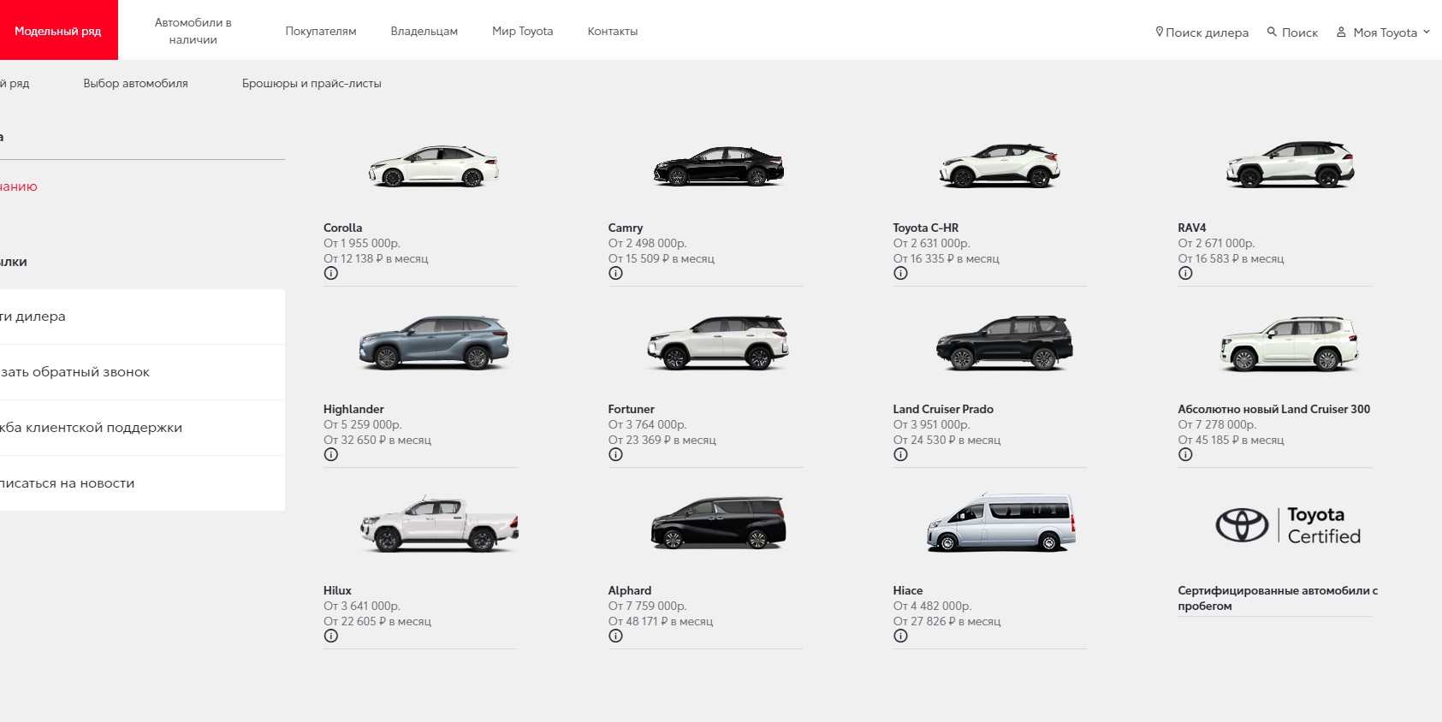Click the клиентской поддержки sidebar item
The height and width of the screenshot is (722, 1442).
(x=142, y=428)
